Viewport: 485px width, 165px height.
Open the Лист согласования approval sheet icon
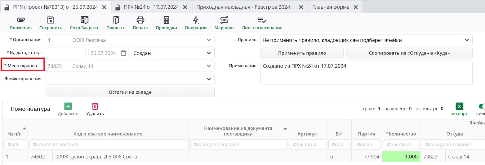click(262, 20)
